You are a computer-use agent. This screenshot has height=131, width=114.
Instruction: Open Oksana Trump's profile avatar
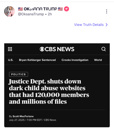point(9,11)
